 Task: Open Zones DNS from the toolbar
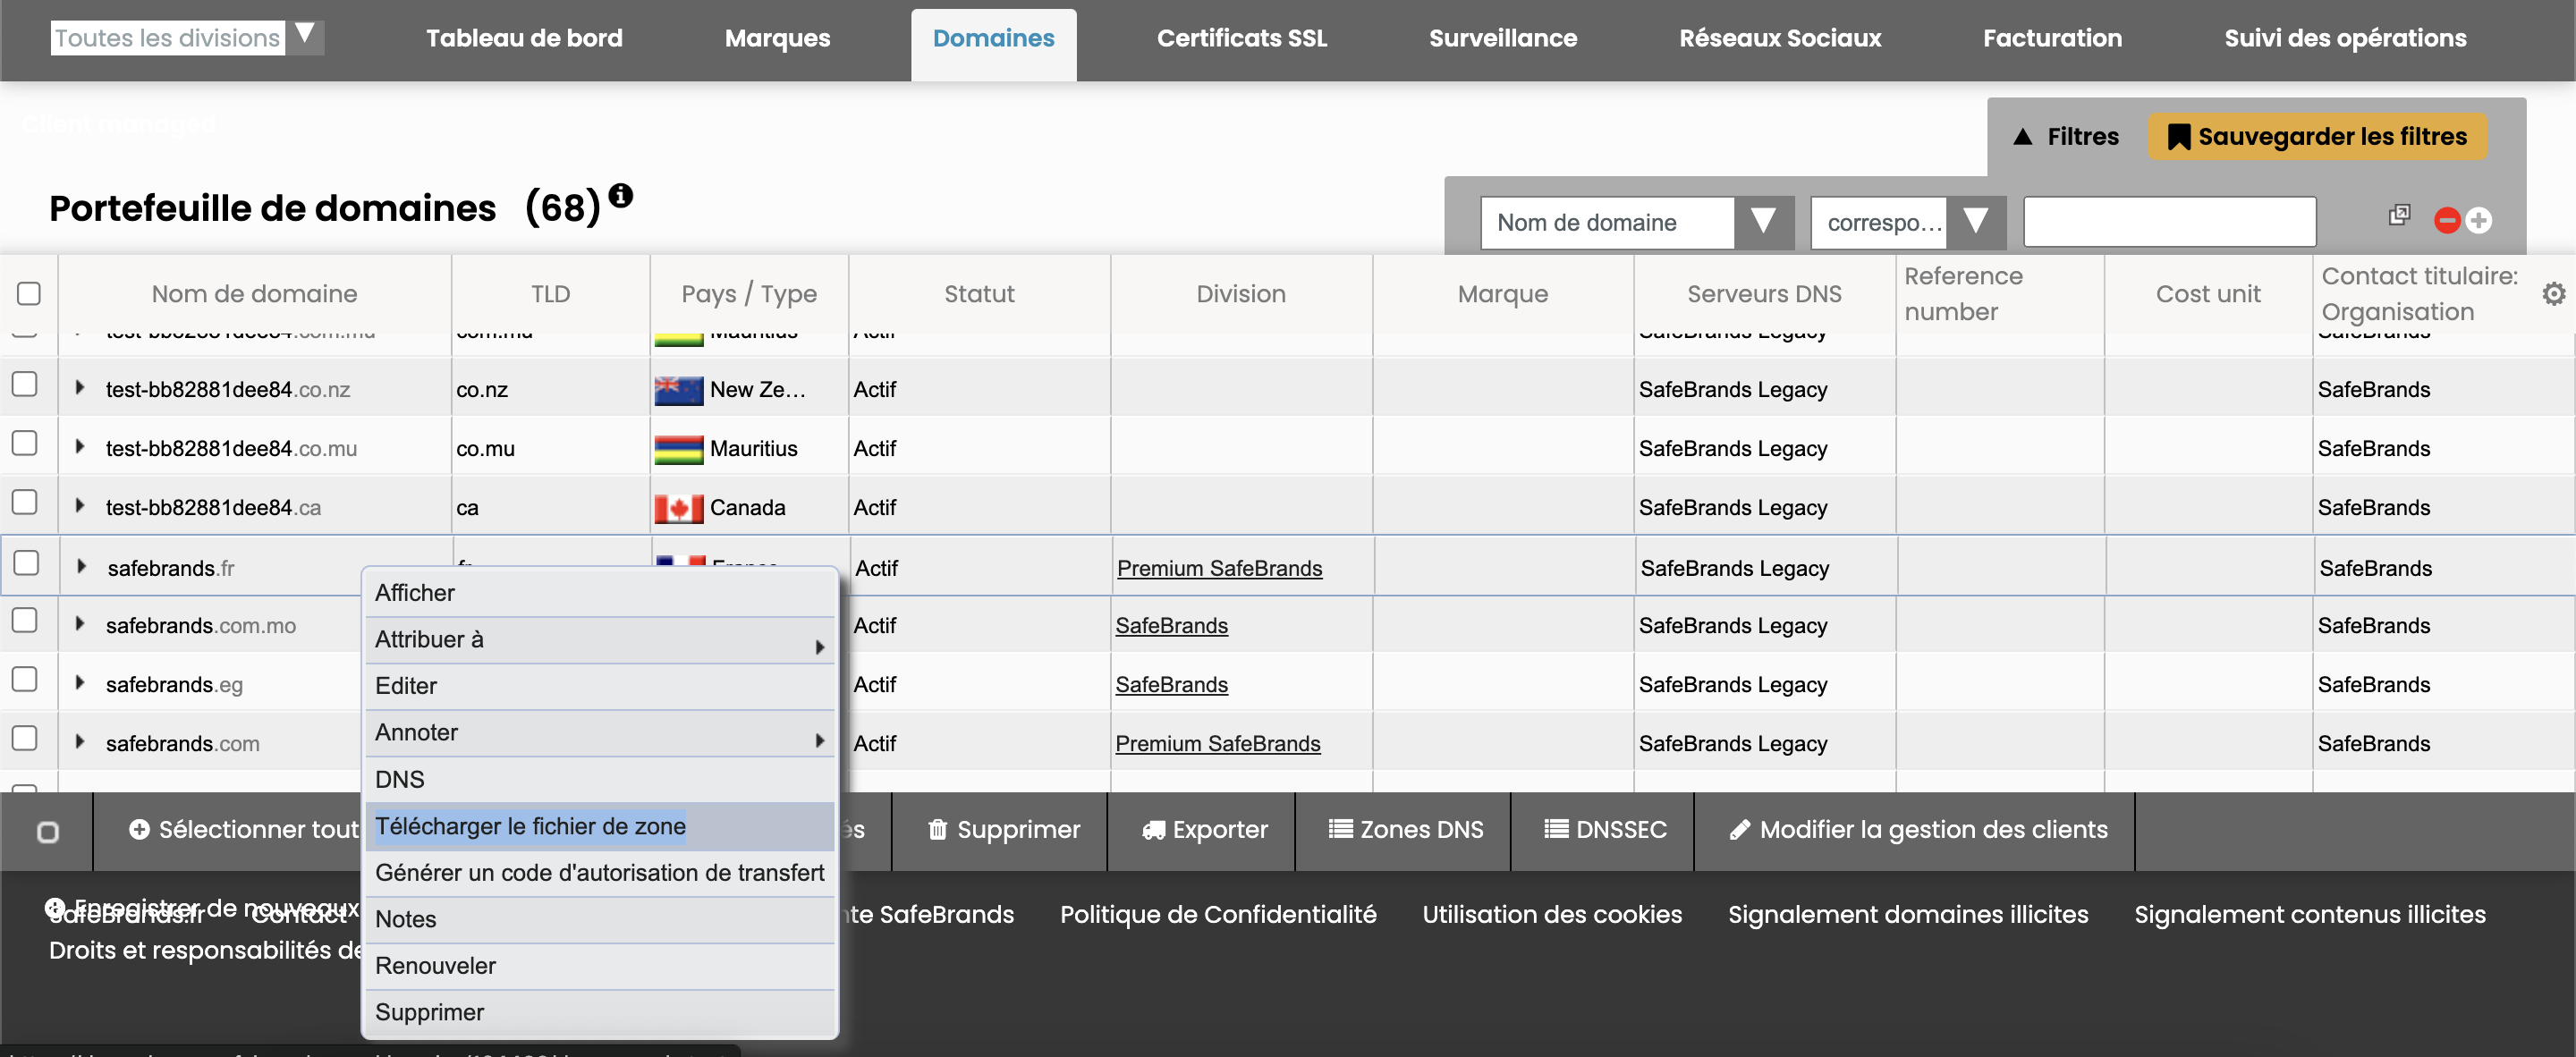(x=1405, y=830)
